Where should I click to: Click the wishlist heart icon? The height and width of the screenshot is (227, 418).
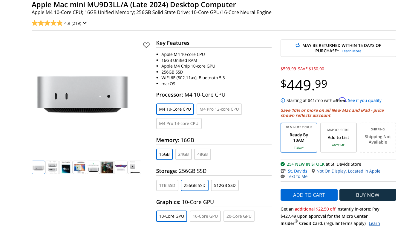click(146, 45)
